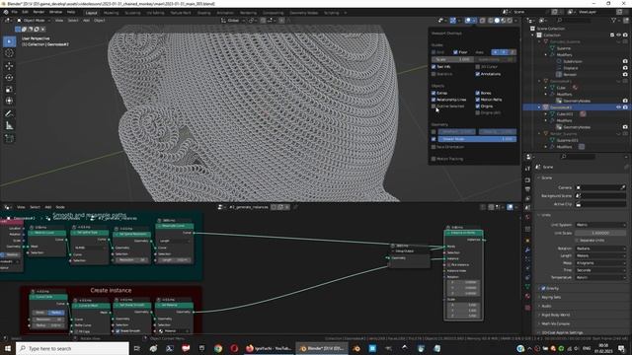Open the Unit System Metric dropdown

click(600, 225)
